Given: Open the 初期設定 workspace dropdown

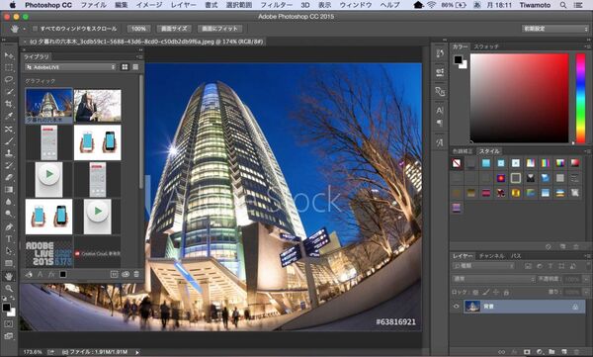Looking at the screenshot, I should pos(554,29).
